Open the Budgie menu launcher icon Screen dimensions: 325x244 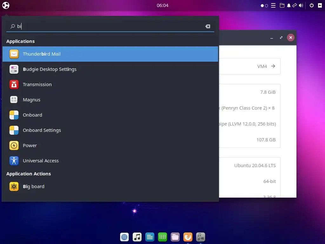(6, 5)
